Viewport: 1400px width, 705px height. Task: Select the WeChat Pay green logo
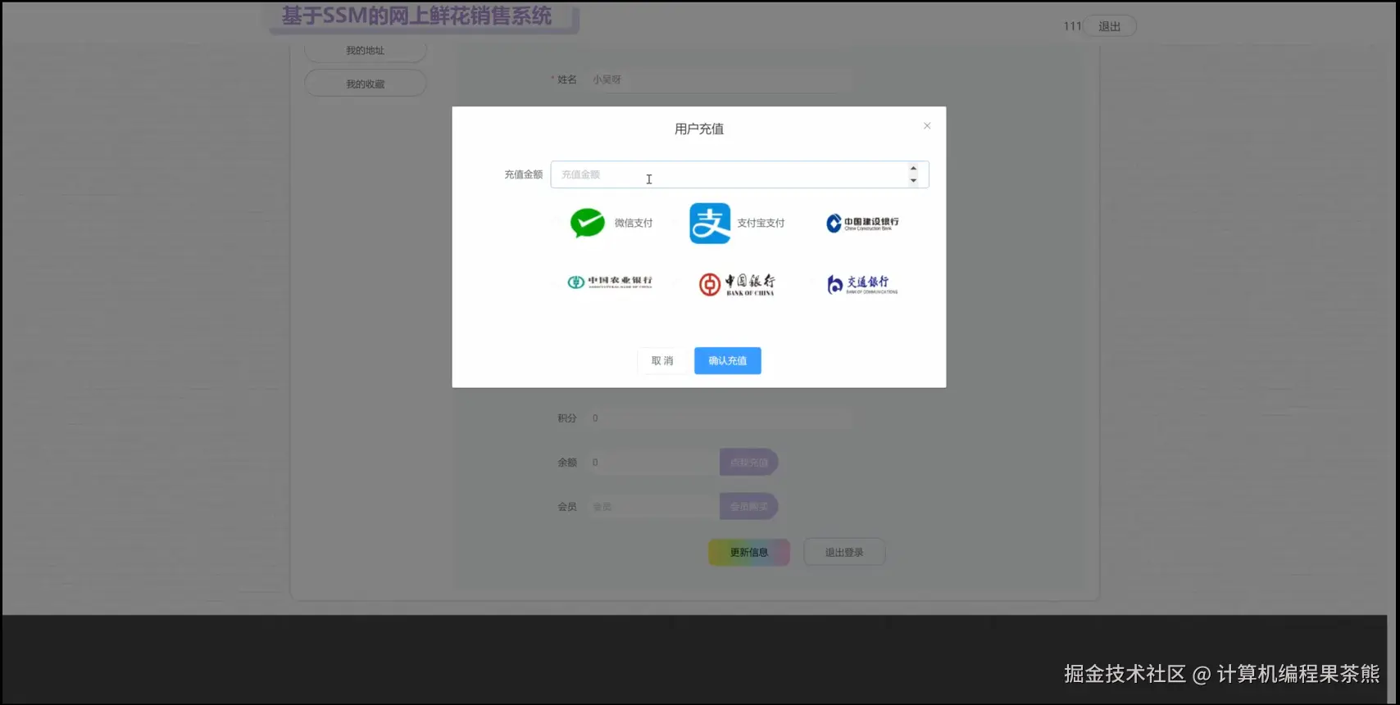click(588, 223)
